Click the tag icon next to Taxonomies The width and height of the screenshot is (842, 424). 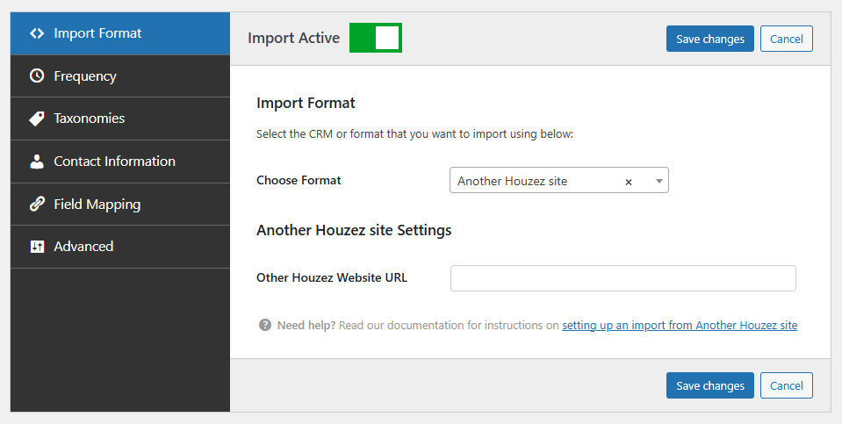(x=37, y=119)
